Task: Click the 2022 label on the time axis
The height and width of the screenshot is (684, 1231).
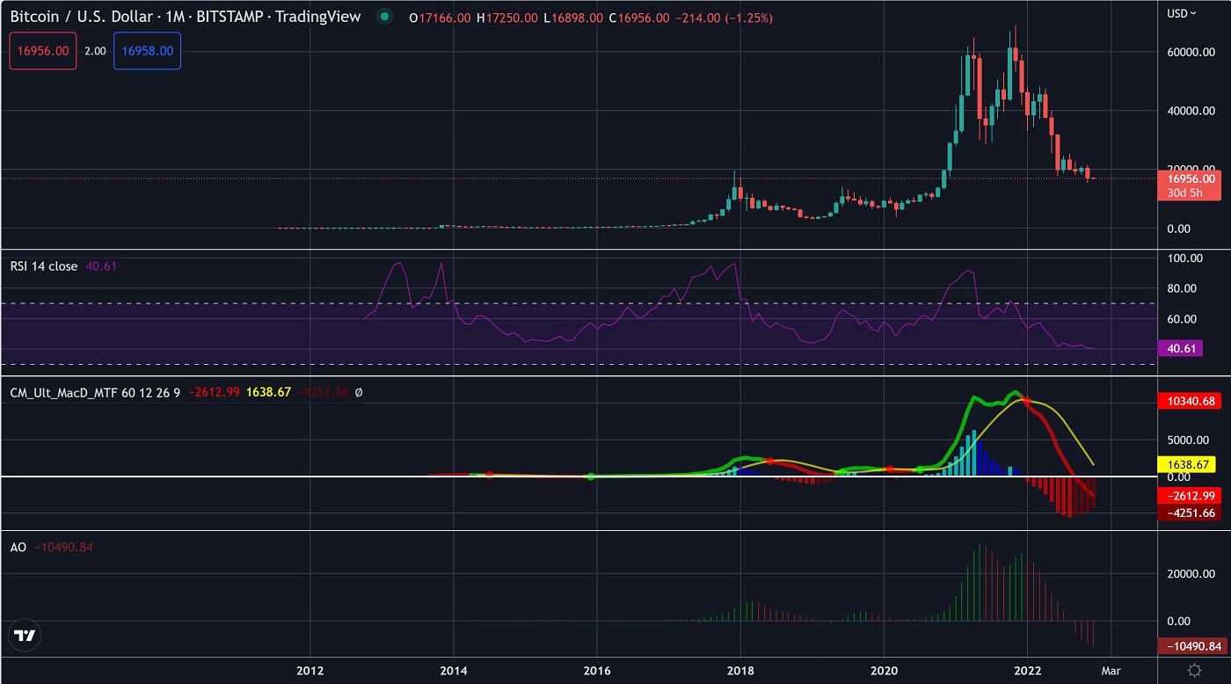Action: click(1028, 670)
